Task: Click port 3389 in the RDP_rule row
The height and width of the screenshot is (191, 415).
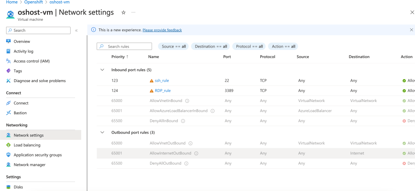Action: point(229,91)
